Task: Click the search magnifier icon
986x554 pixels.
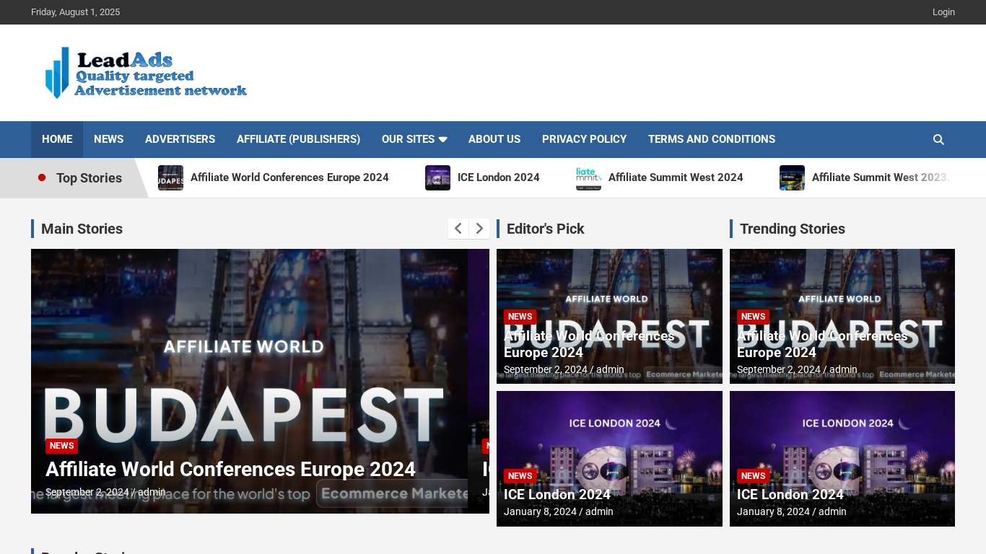Action: pos(938,139)
